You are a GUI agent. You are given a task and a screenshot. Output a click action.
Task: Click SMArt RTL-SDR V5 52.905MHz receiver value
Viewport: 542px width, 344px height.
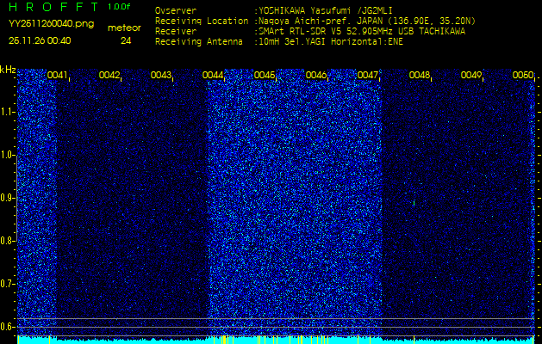click(362, 32)
